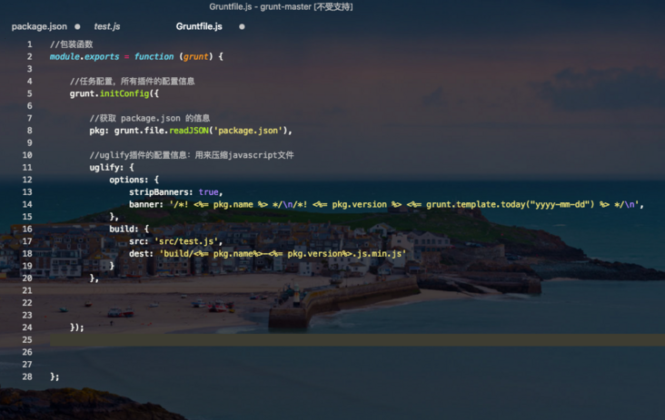
Task: Click the 'src/test.js' string on line 17
Action: tap(188, 241)
